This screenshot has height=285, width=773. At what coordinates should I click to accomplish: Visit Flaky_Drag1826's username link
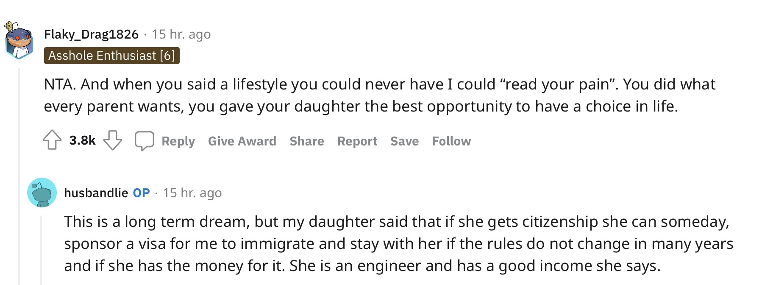[x=91, y=34]
